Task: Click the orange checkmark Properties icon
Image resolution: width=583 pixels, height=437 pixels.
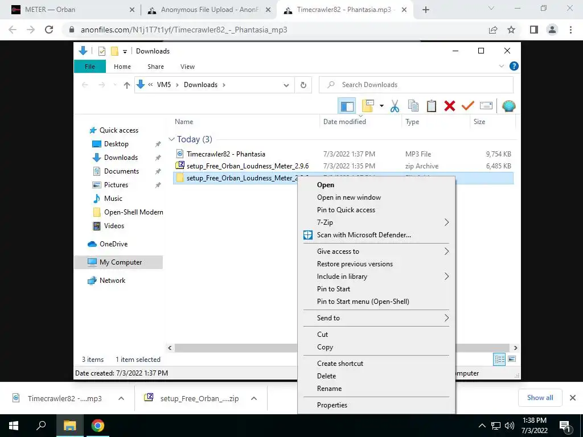Action: 468,106
